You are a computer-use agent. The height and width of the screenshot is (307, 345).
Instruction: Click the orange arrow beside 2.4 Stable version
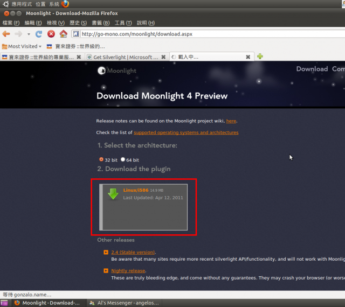pos(106,252)
